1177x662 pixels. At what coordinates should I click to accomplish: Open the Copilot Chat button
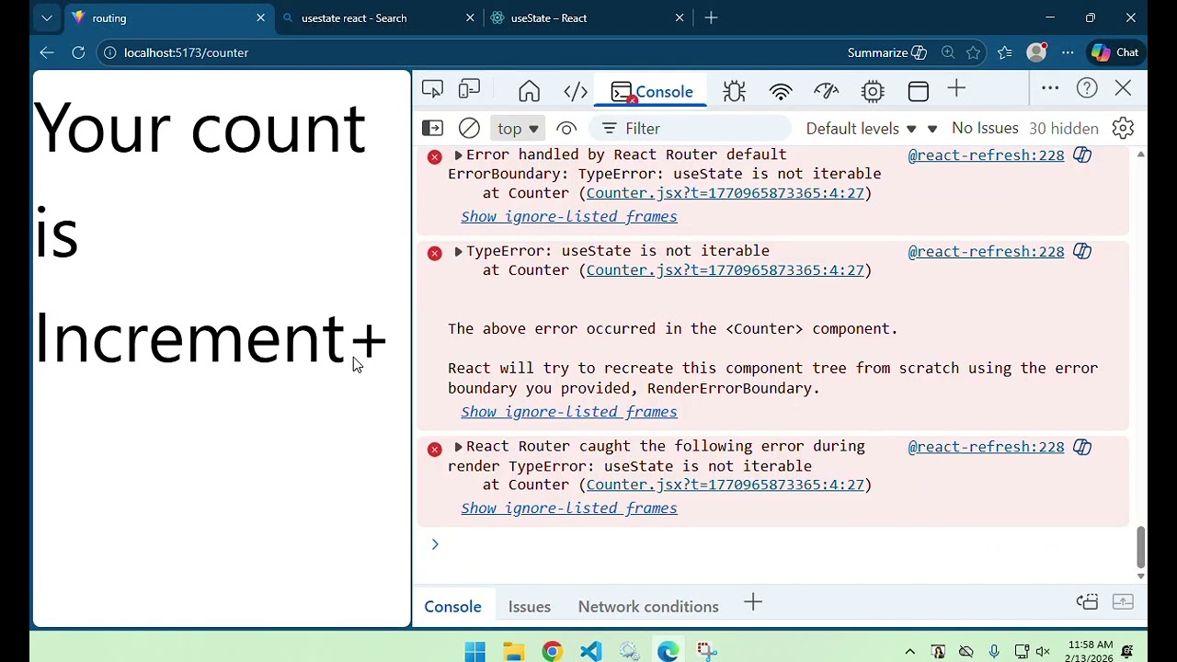tap(1115, 52)
